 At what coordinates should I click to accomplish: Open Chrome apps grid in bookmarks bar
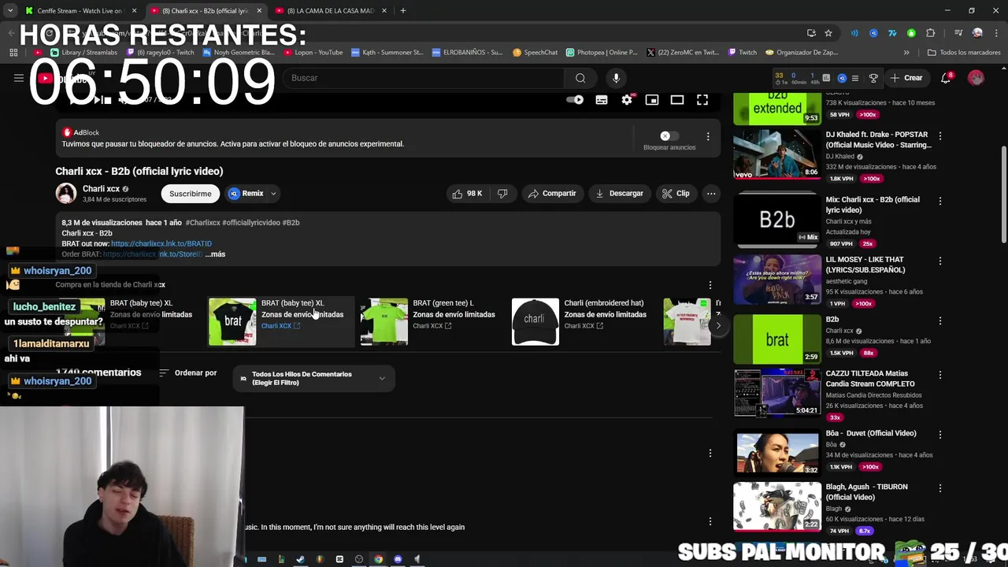point(13,53)
